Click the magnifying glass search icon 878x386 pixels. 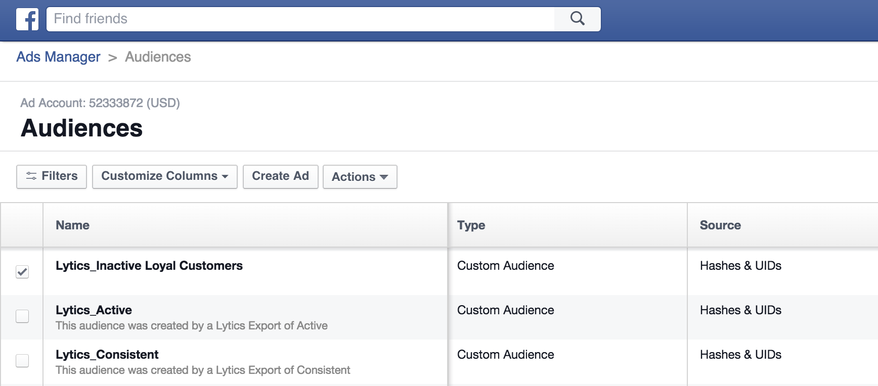tap(577, 19)
